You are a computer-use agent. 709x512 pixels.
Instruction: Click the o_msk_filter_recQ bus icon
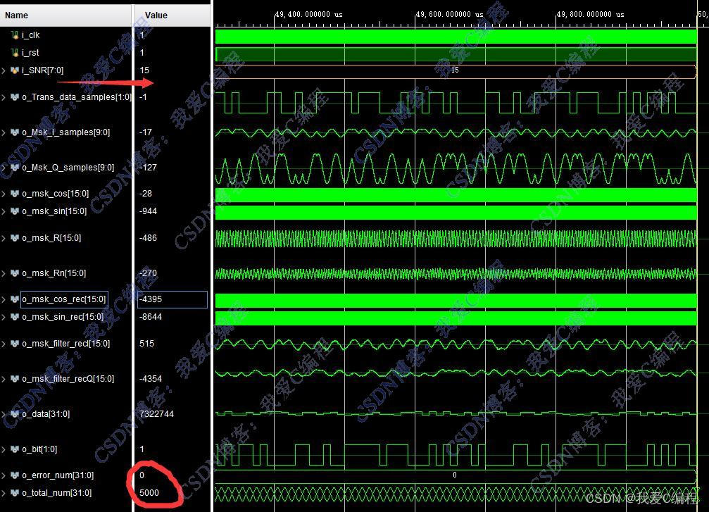pos(15,379)
